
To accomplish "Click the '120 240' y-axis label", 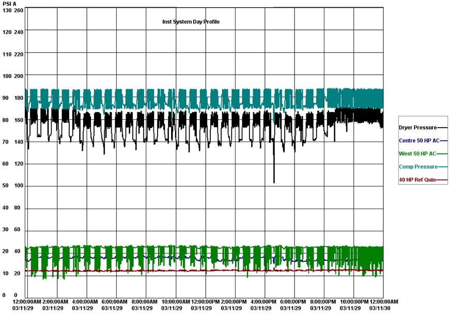I will click(13, 33).
